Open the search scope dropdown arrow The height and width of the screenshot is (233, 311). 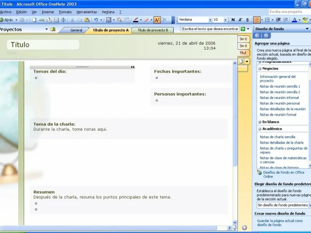(x=248, y=29)
